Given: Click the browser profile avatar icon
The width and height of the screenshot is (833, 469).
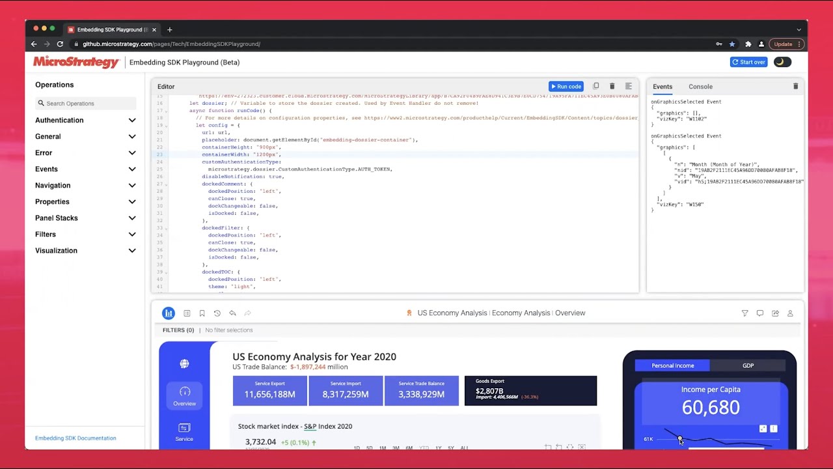Looking at the screenshot, I should [x=761, y=44].
